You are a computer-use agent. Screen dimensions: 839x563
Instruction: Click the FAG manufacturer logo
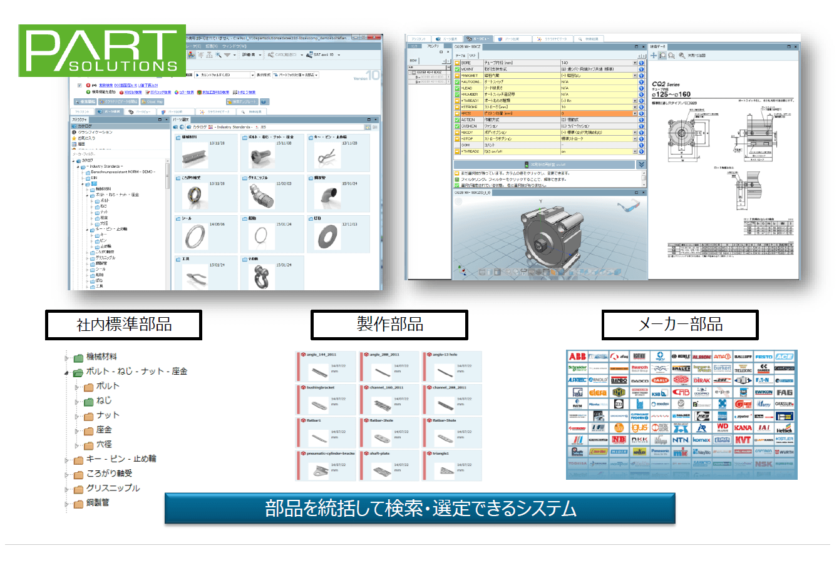click(784, 392)
